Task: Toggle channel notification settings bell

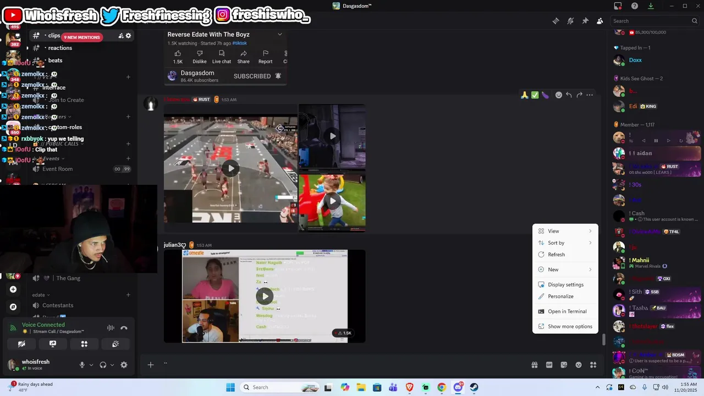Action: pos(570,21)
